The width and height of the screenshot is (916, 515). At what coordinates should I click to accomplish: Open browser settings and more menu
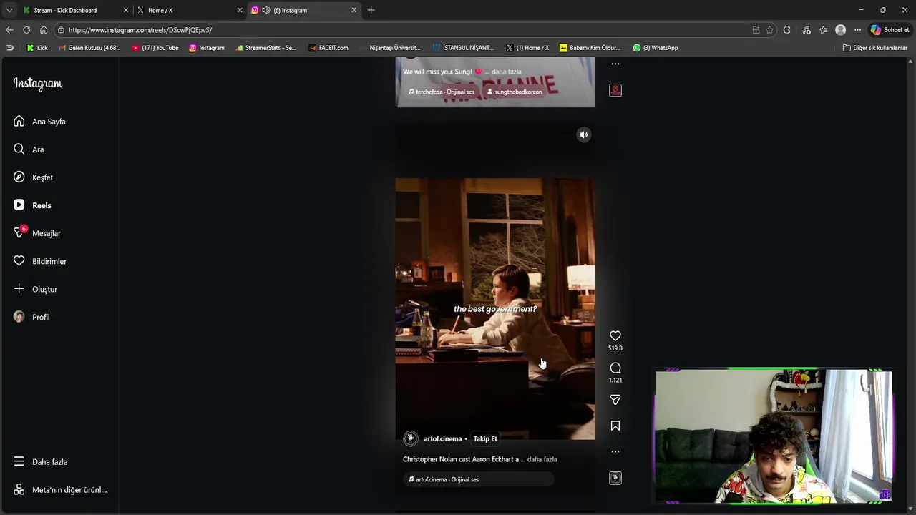[857, 30]
